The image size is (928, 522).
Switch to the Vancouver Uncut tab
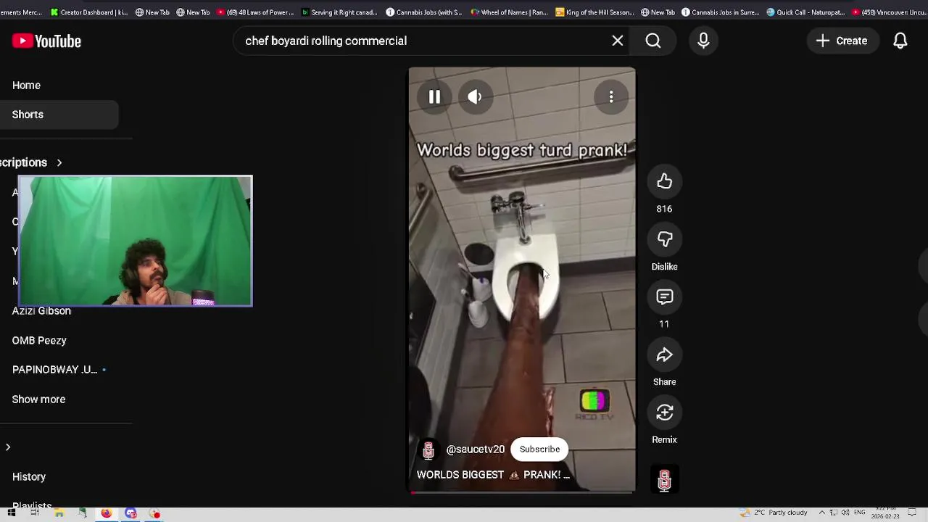(889, 12)
